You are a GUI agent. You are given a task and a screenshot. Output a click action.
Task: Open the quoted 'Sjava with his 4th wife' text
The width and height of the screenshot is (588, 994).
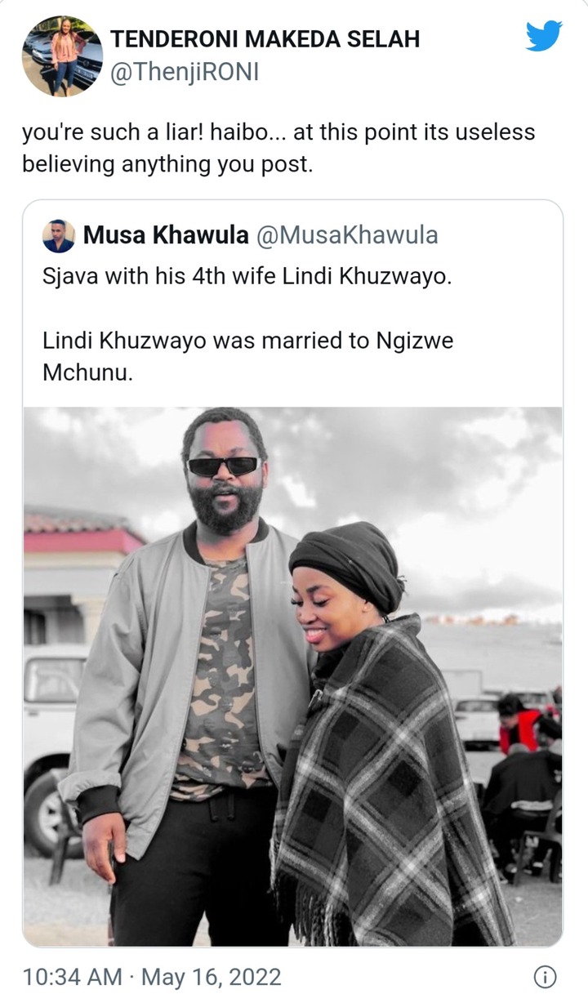[x=247, y=276]
